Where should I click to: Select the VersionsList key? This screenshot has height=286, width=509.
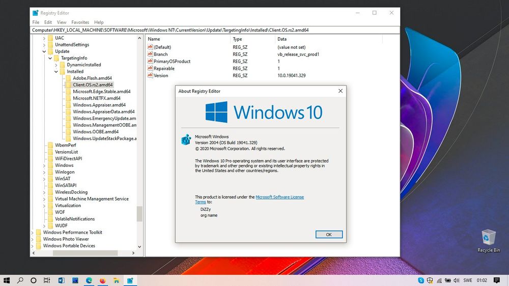[x=66, y=152]
